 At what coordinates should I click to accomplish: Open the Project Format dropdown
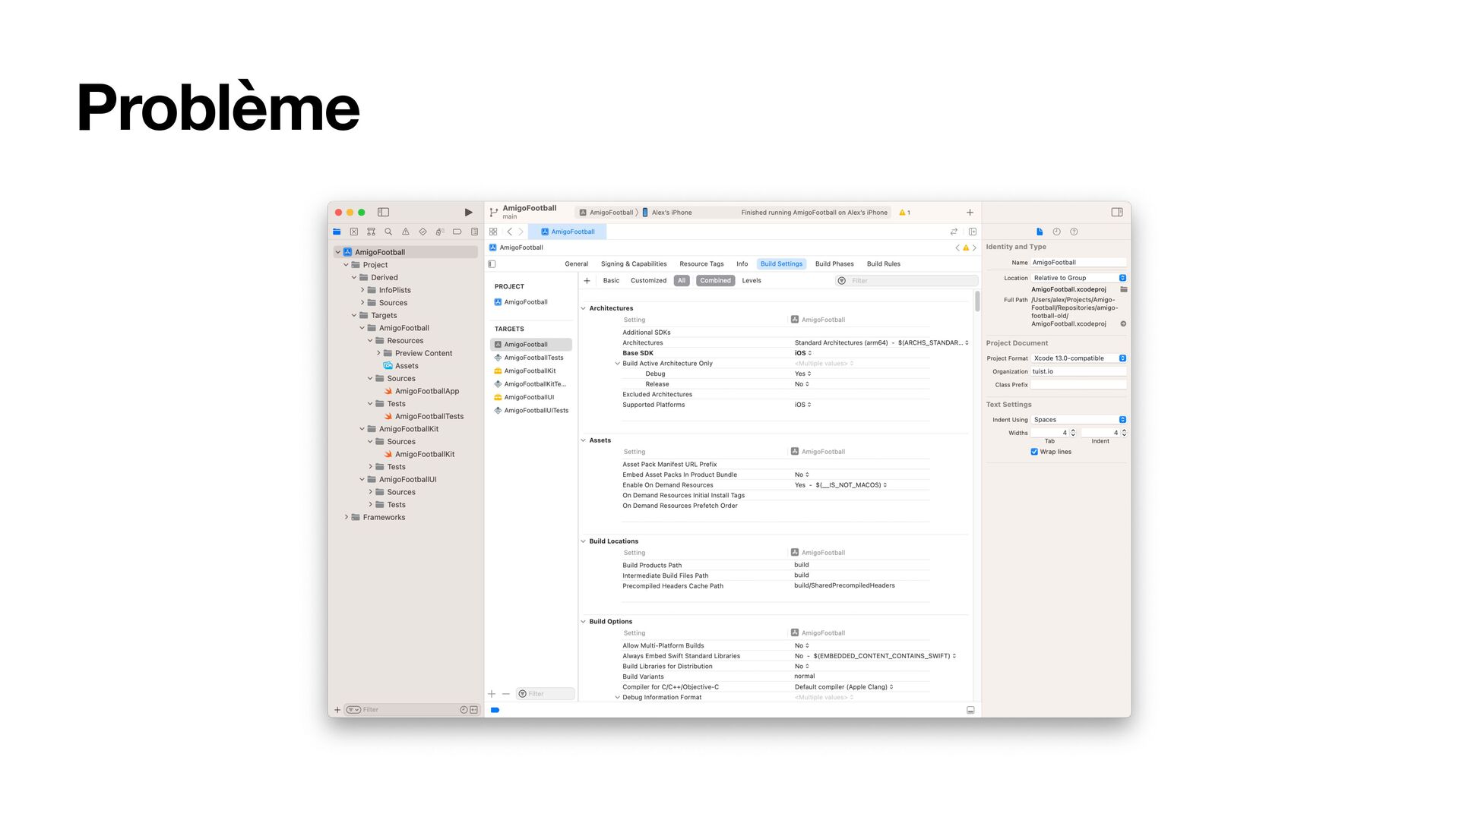pos(1078,358)
